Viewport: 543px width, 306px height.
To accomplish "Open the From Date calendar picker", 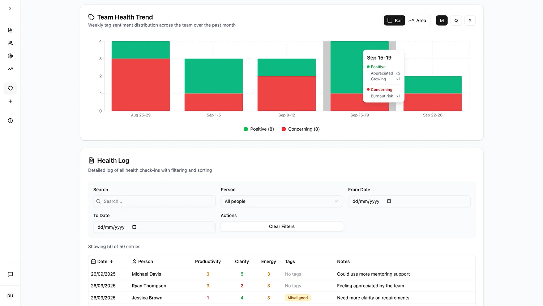I will pyautogui.click(x=389, y=201).
